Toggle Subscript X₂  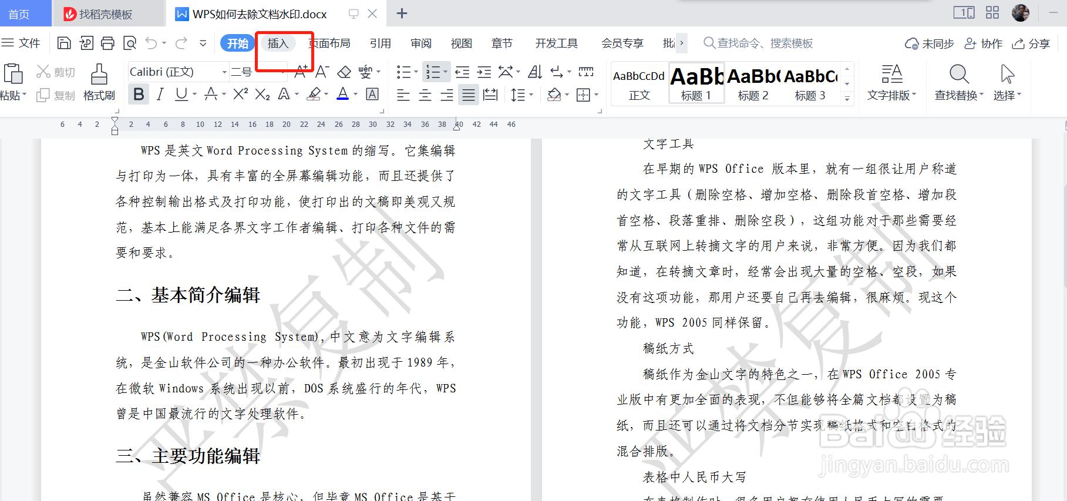[262, 94]
